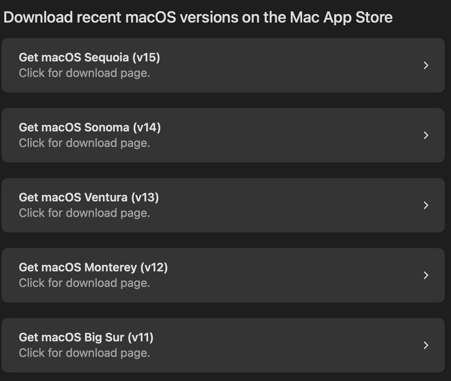Open the macOS Ventura chevron arrow
Viewport: 451px width, 381px height.
(426, 205)
